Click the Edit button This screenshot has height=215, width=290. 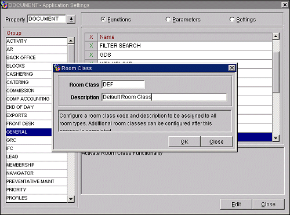236,204
